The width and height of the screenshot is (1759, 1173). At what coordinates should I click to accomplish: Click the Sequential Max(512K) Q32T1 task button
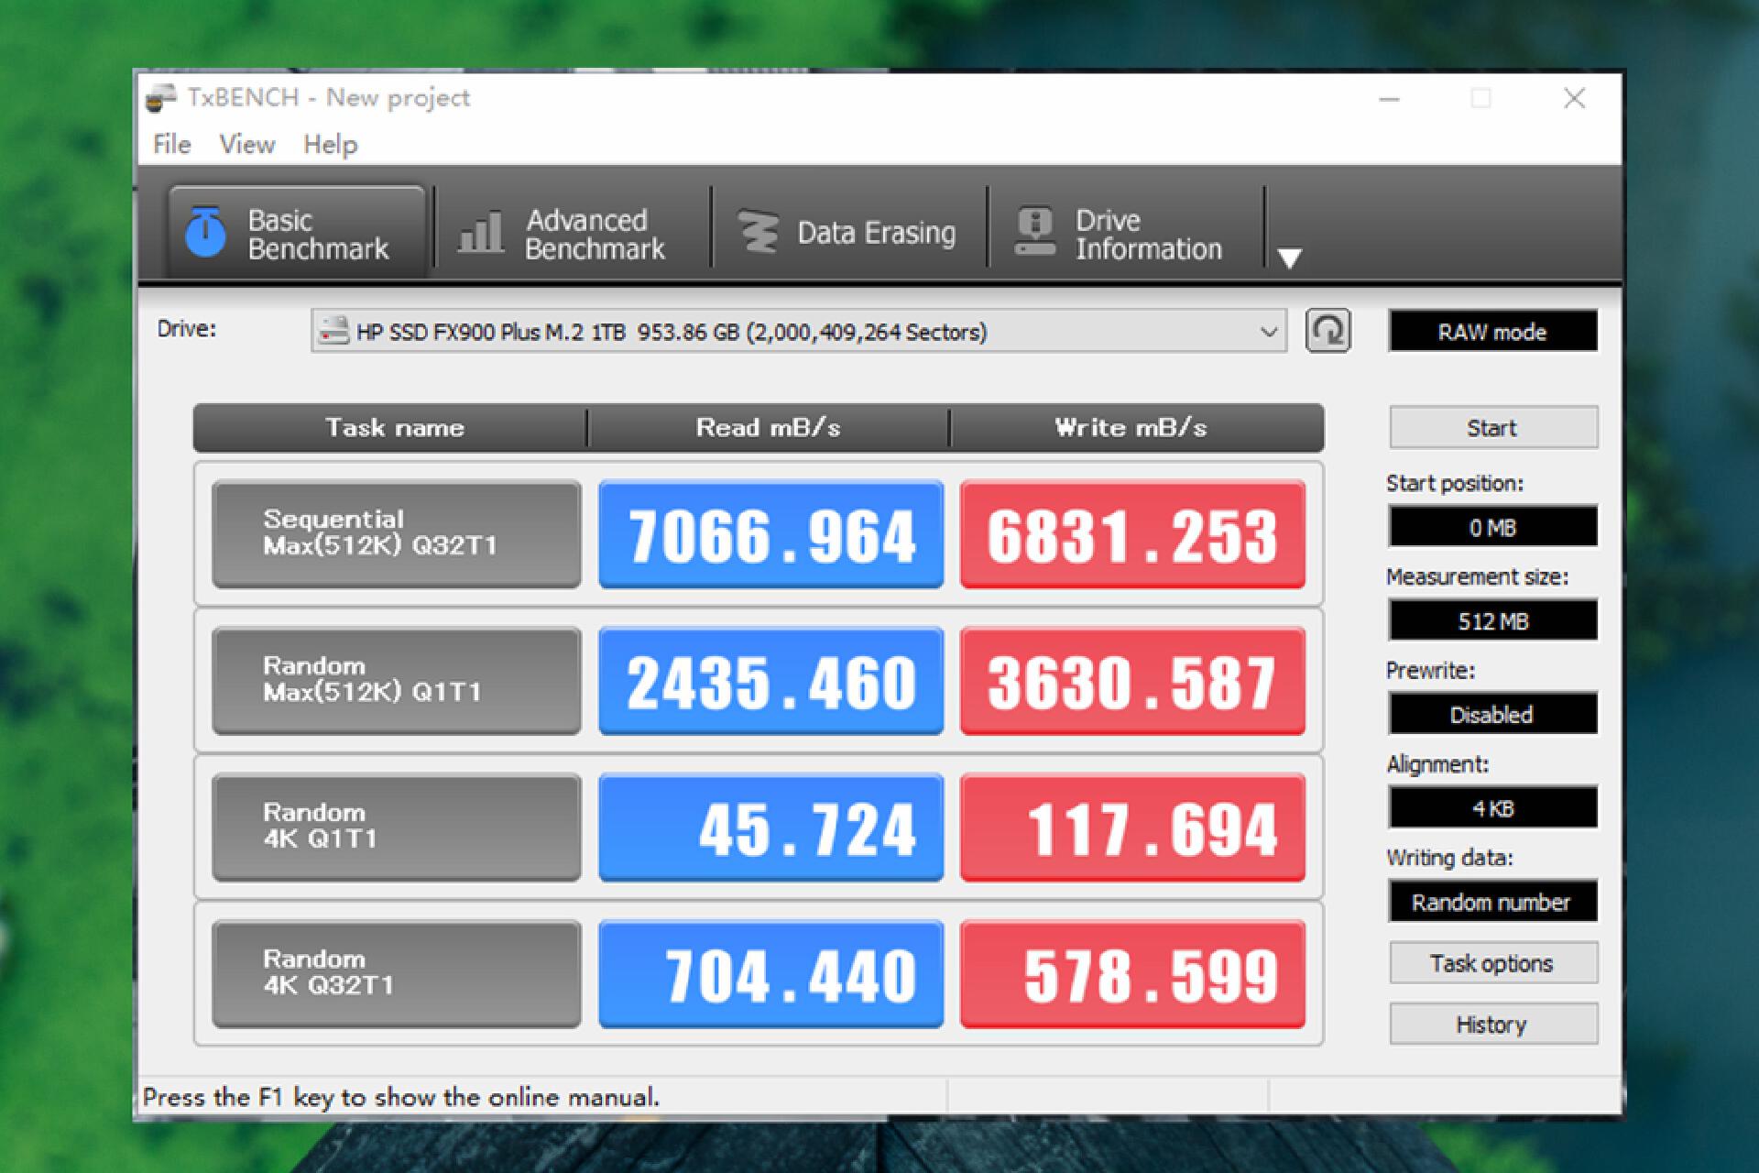pyautogui.click(x=396, y=533)
